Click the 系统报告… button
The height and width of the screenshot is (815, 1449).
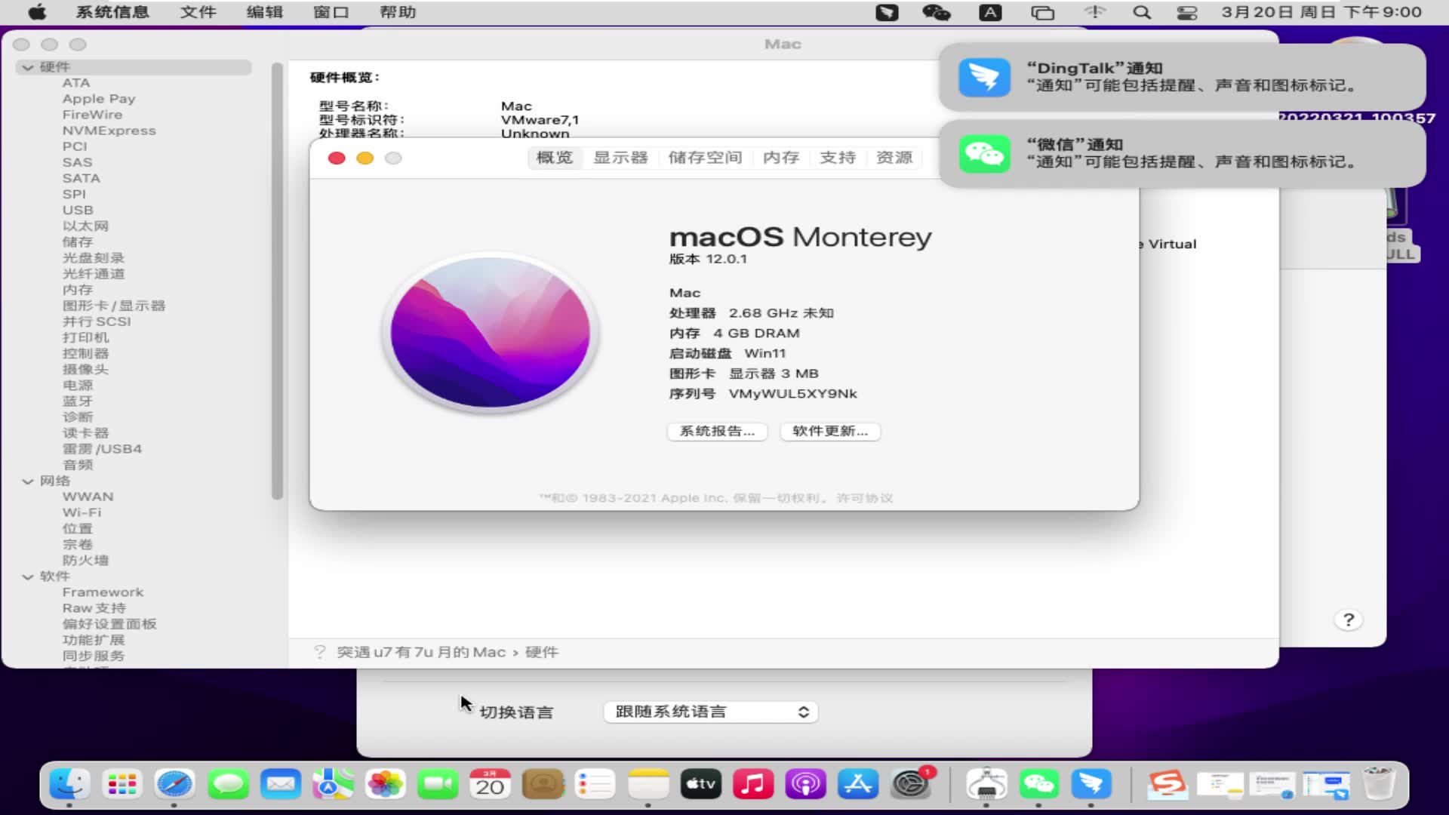[717, 431]
